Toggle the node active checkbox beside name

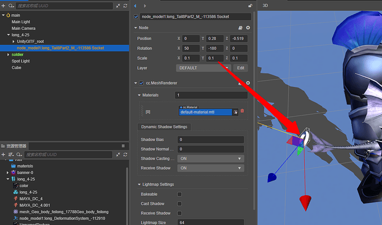tap(137, 17)
